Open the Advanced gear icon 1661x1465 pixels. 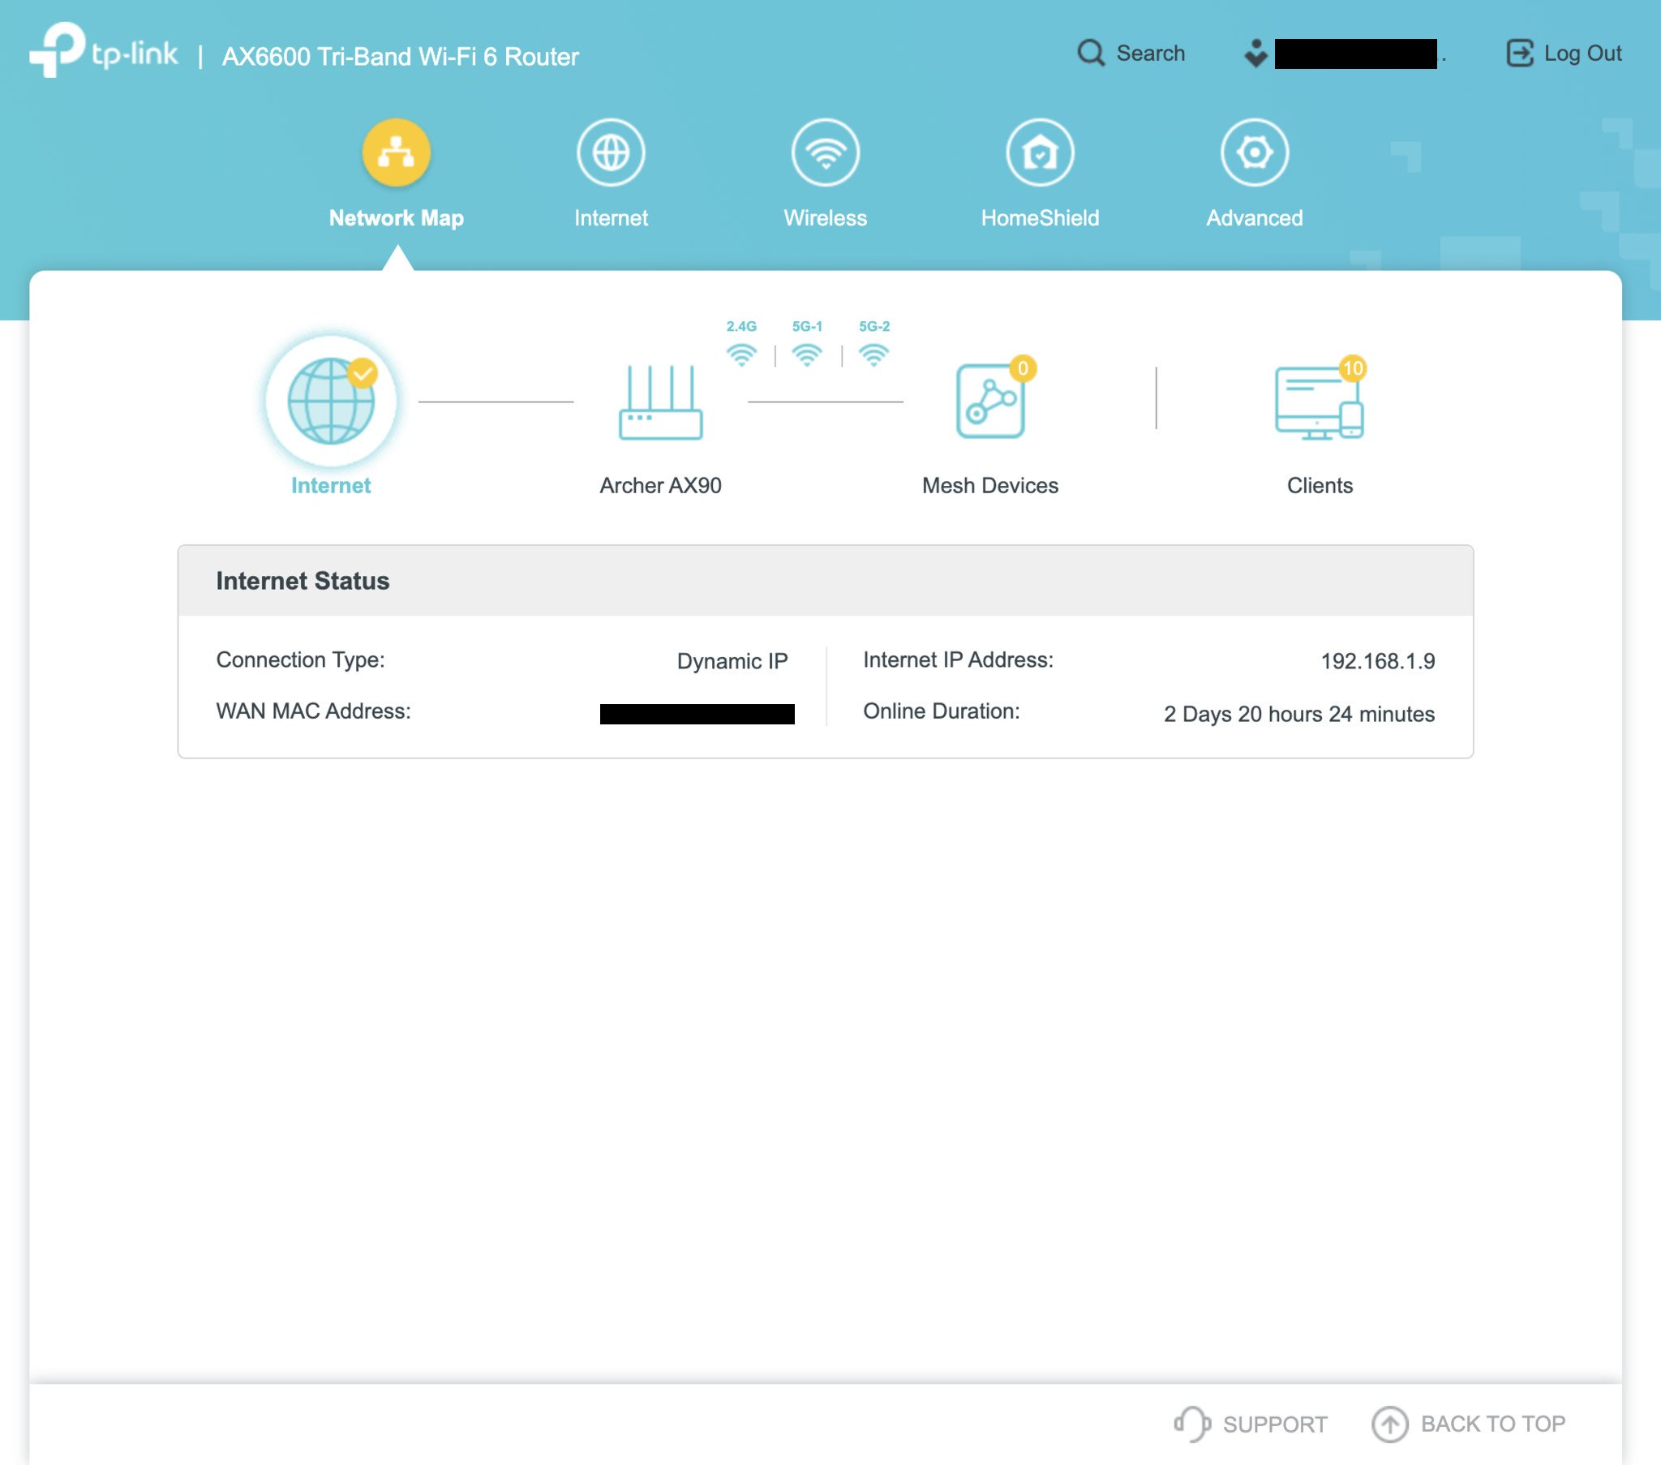1254,153
